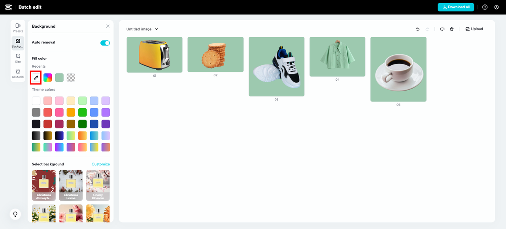Open the rainbow custom color picker
Screen dimensions: 506x229
point(48,78)
